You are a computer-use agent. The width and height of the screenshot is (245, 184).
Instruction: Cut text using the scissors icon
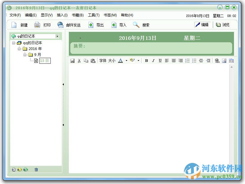(79, 60)
